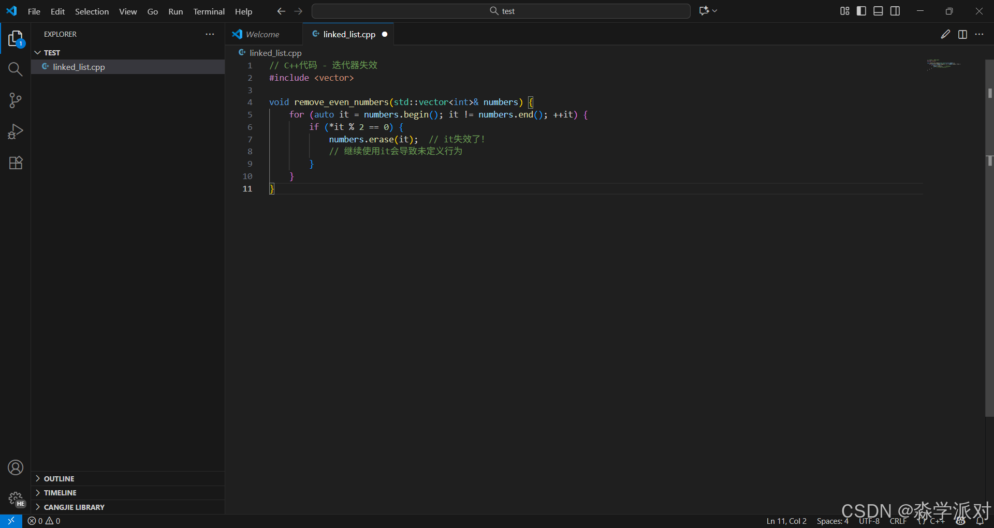Expand the TIMELINE section

[x=128, y=493]
